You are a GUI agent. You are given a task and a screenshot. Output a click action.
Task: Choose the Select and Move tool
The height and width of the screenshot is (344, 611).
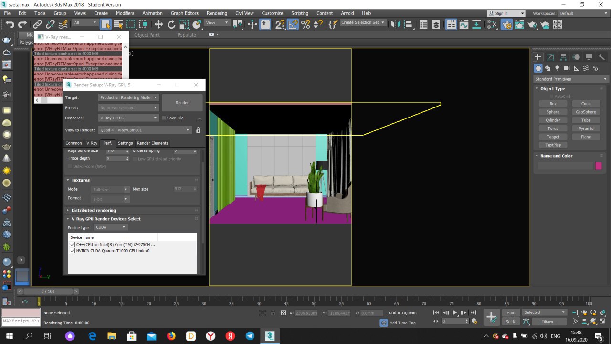158,24
